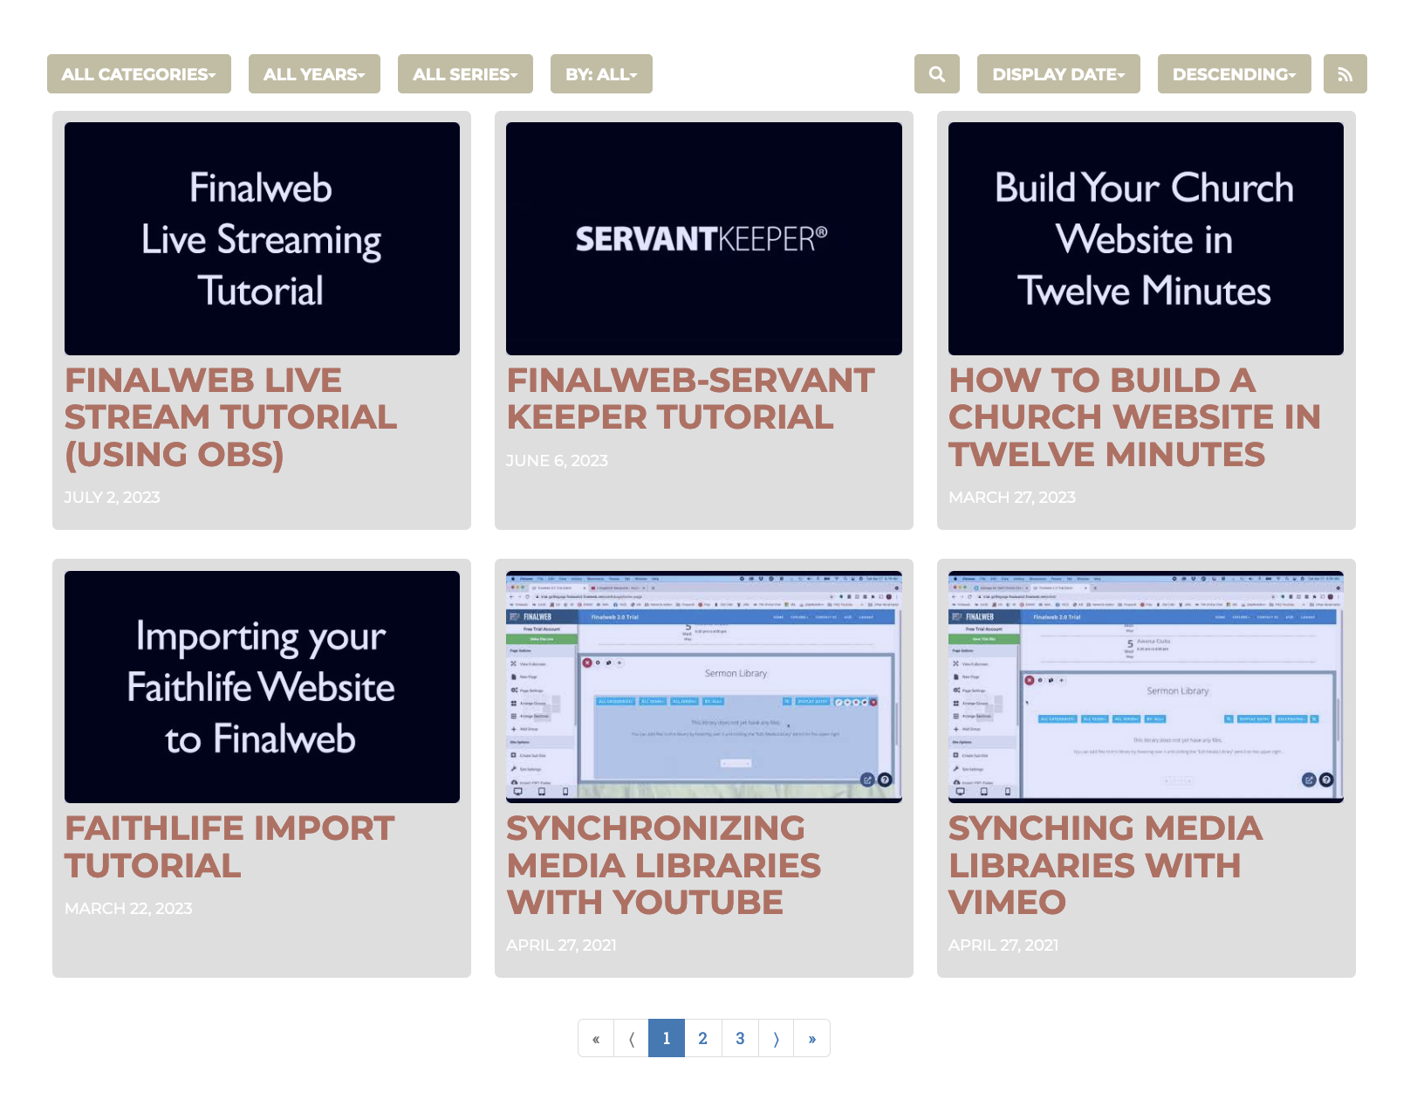This screenshot has width=1417, height=1093.
Task: Open Synching Media Libraries with Vimeo link
Action: (1105, 865)
